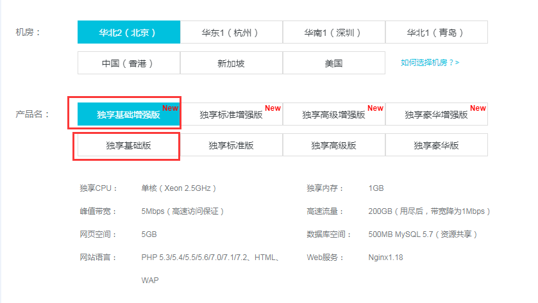The image size is (538, 303).
Task: Click New badge on 独享标准增强版
Action: point(273,108)
